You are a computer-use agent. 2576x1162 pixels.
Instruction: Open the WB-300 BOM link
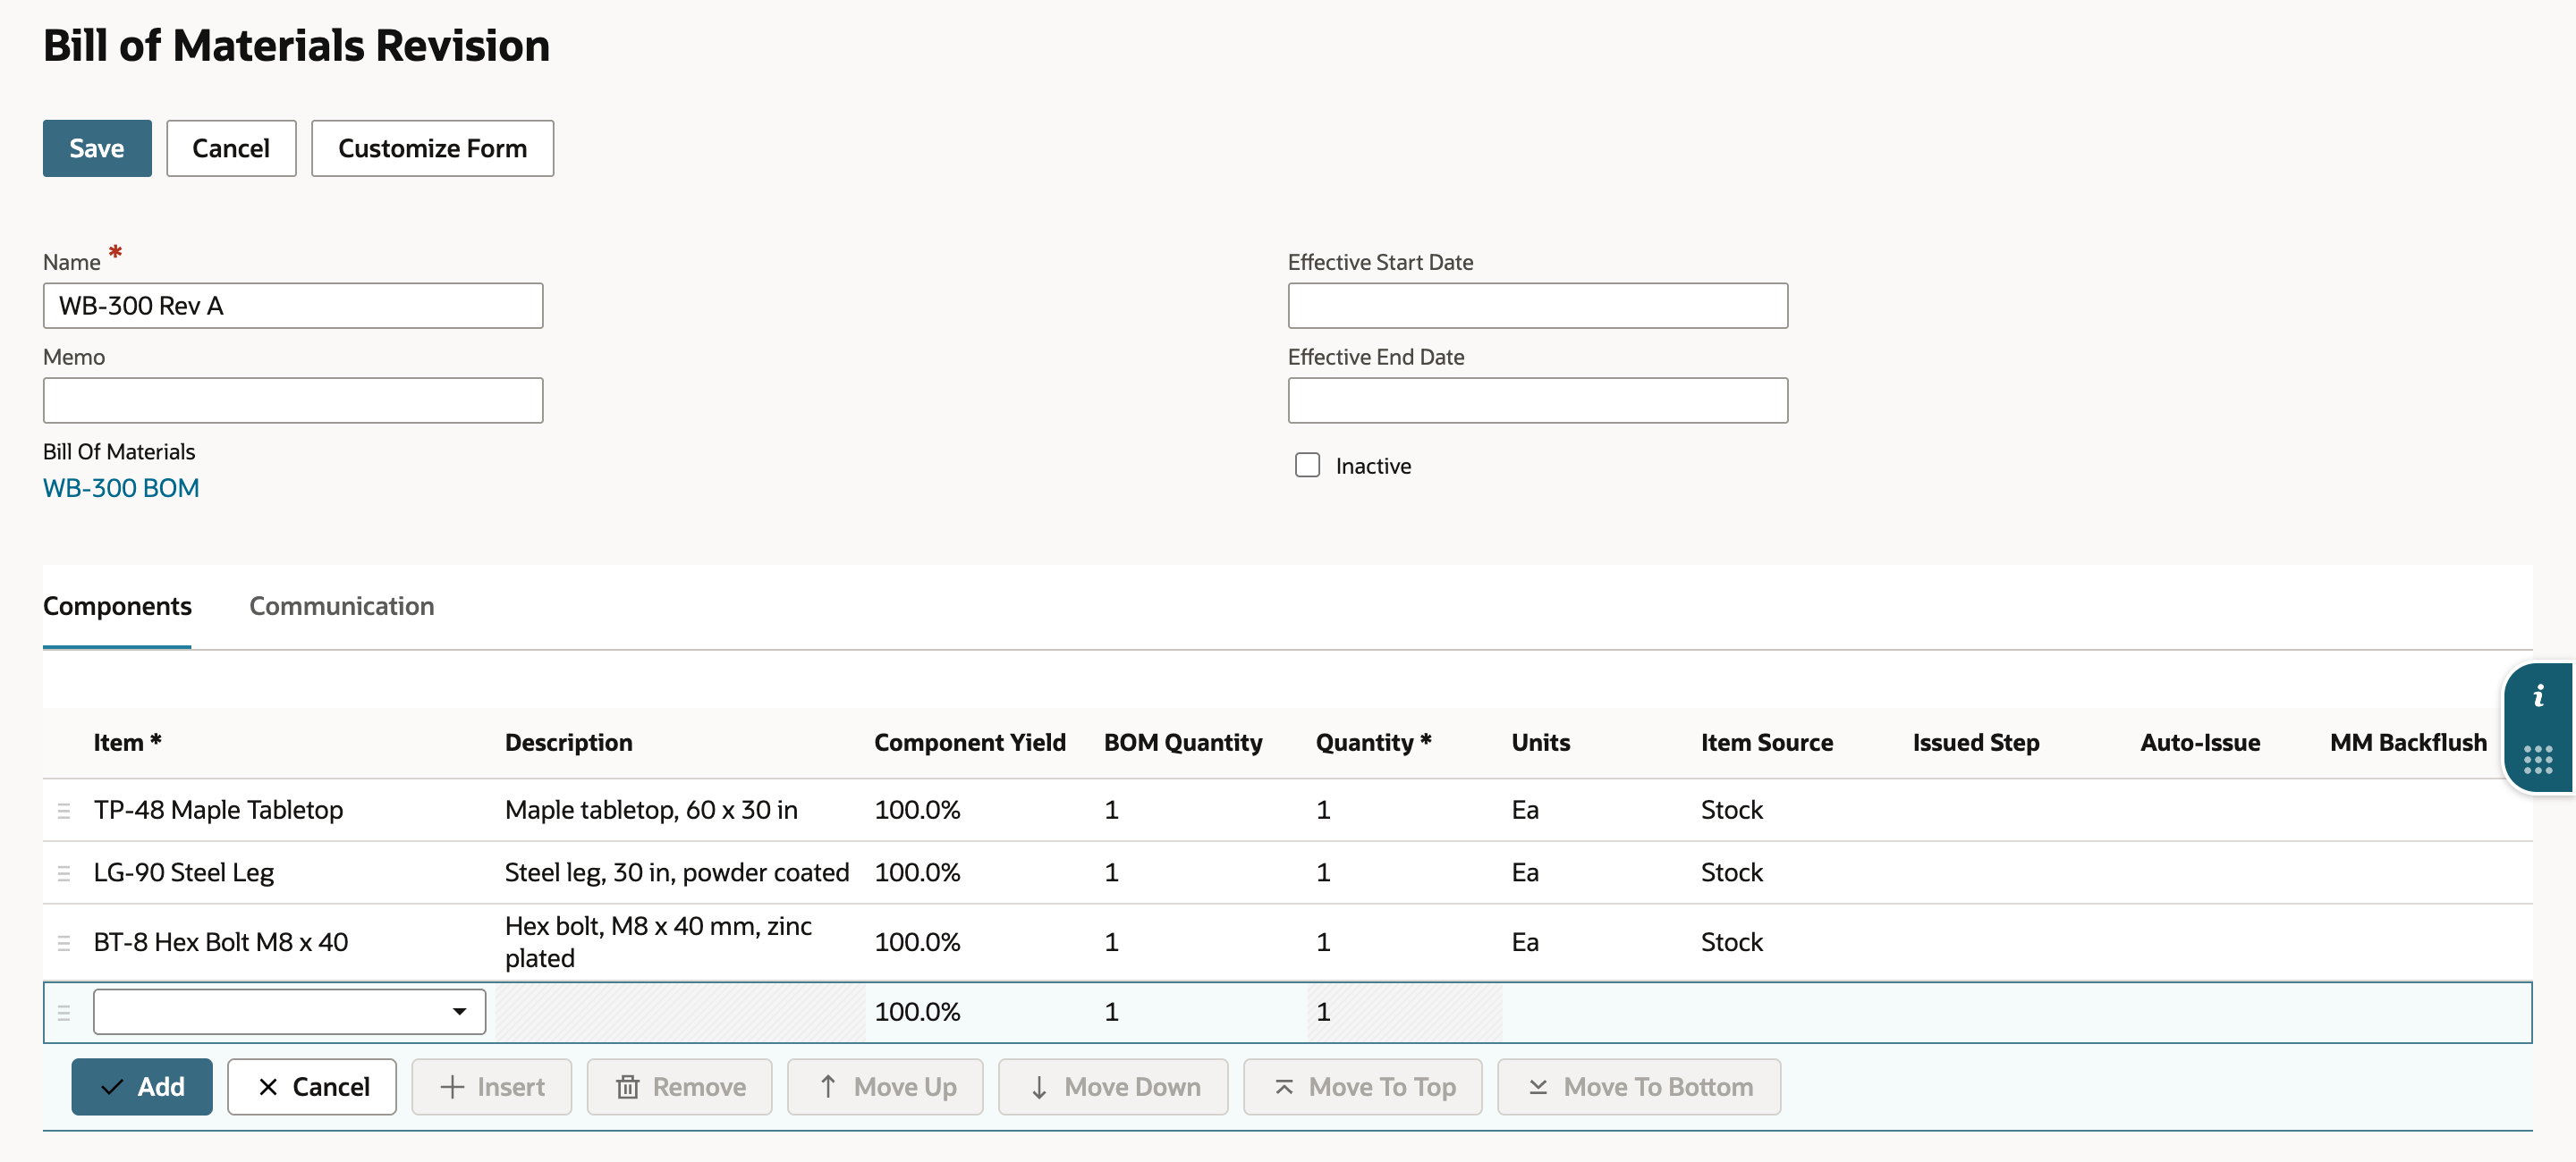tap(121, 489)
